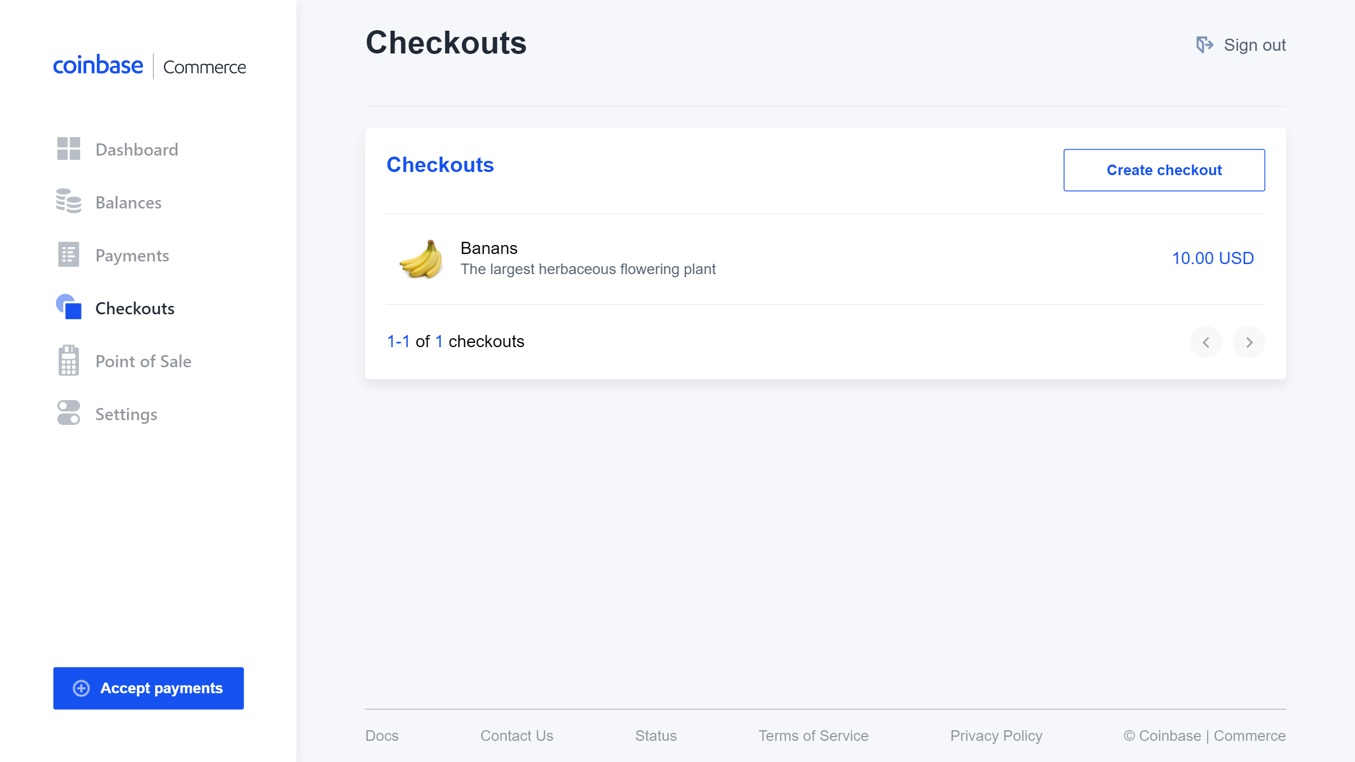1355x762 pixels.
Task: Click the Create checkout button
Action: tap(1164, 169)
